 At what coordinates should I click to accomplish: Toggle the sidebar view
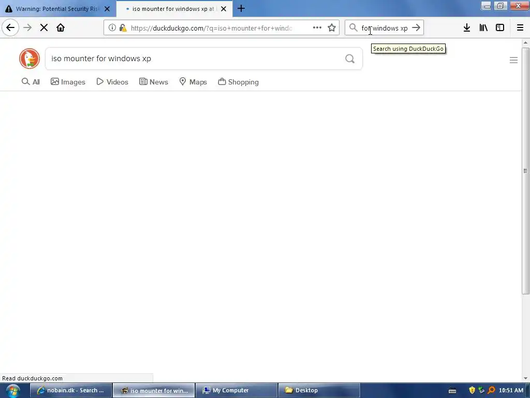(x=500, y=27)
